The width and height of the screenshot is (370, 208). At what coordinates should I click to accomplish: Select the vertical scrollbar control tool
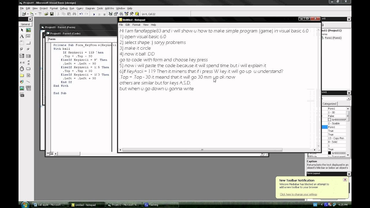coord(28,62)
